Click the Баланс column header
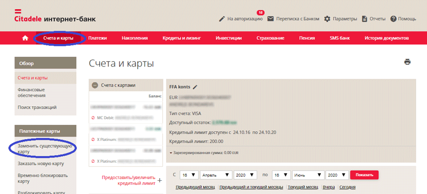The width and height of the screenshot is (427, 194). [155, 96]
